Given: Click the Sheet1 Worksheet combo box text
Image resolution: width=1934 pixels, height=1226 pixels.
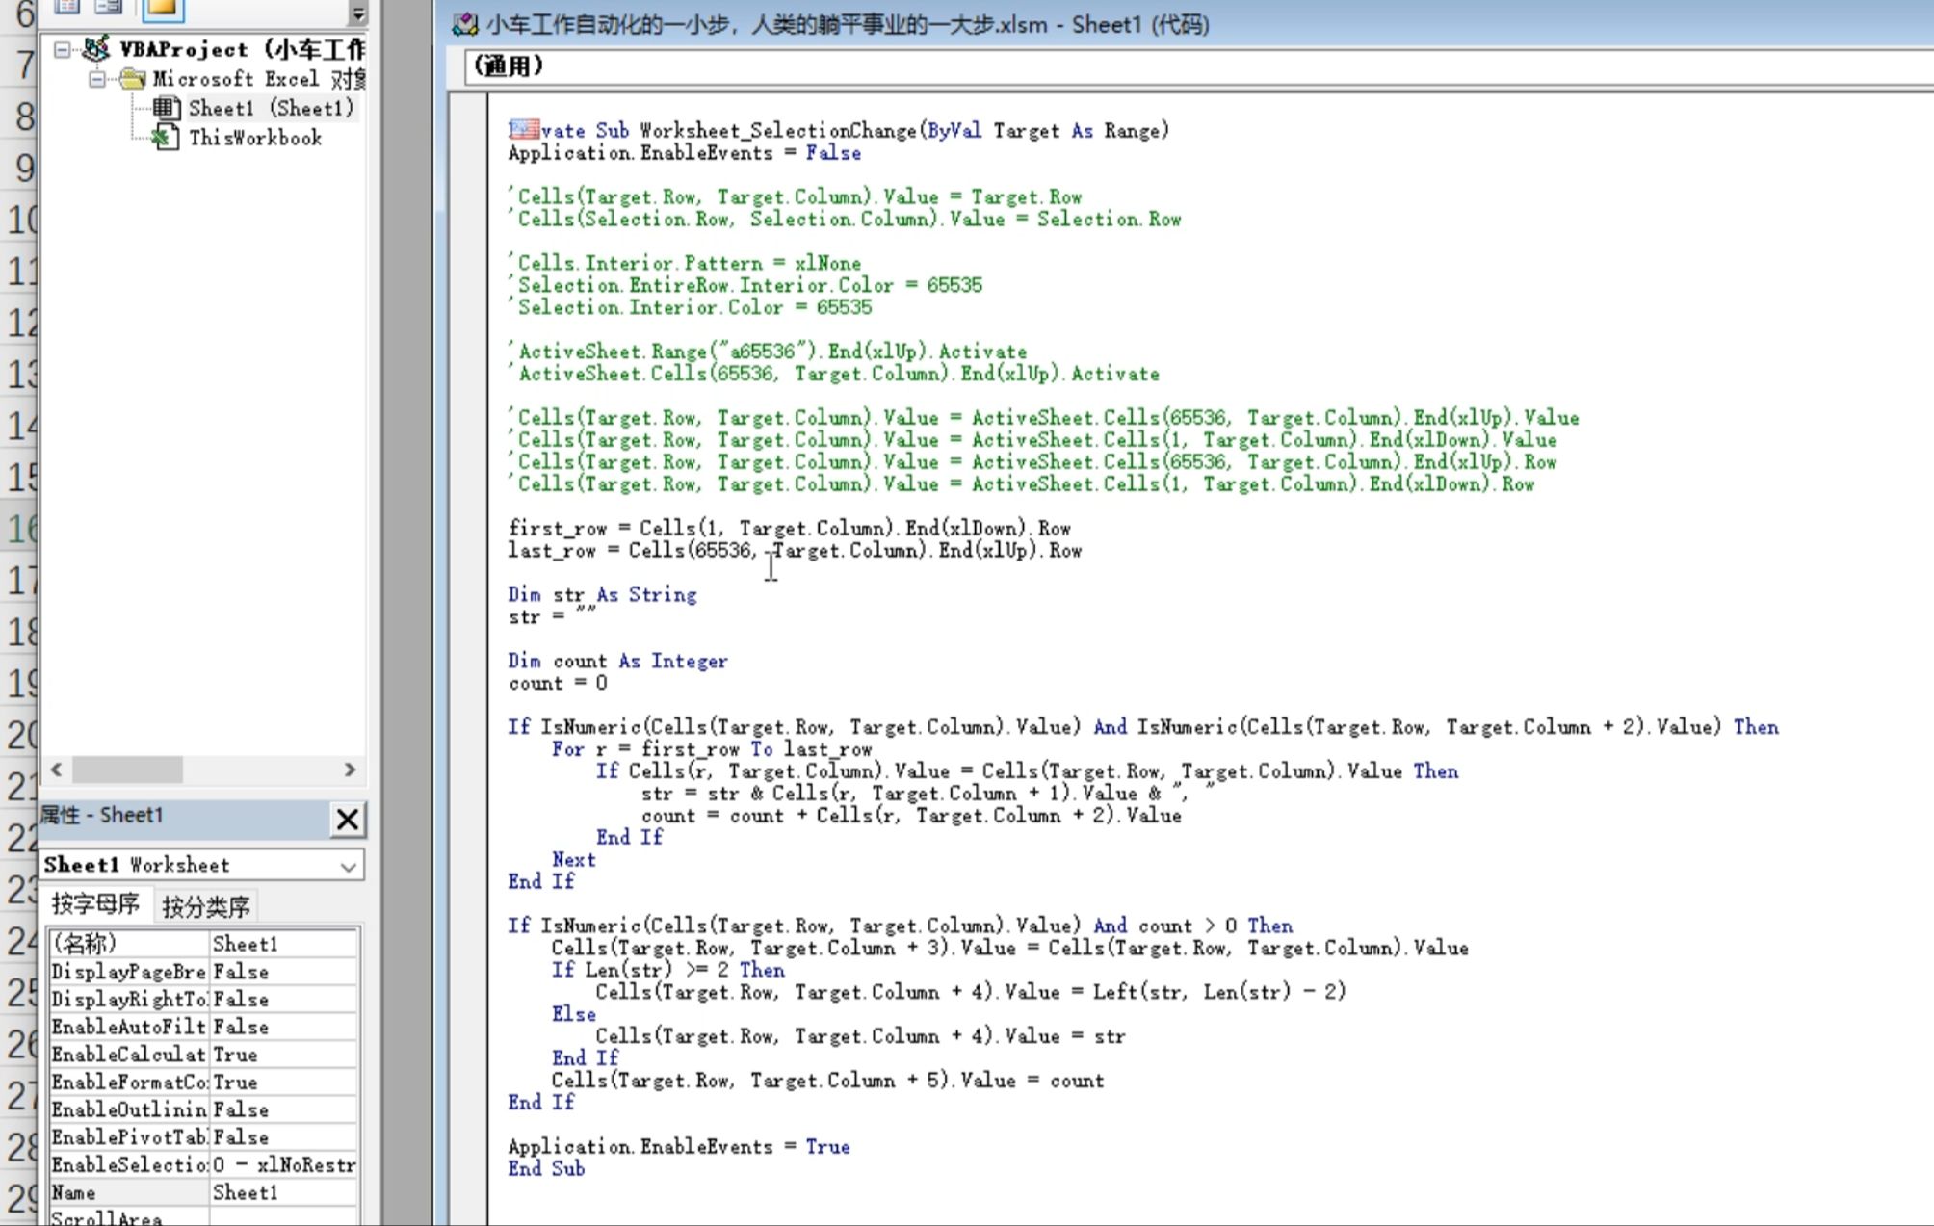Looking at the screenshot, I should point(137,865).
